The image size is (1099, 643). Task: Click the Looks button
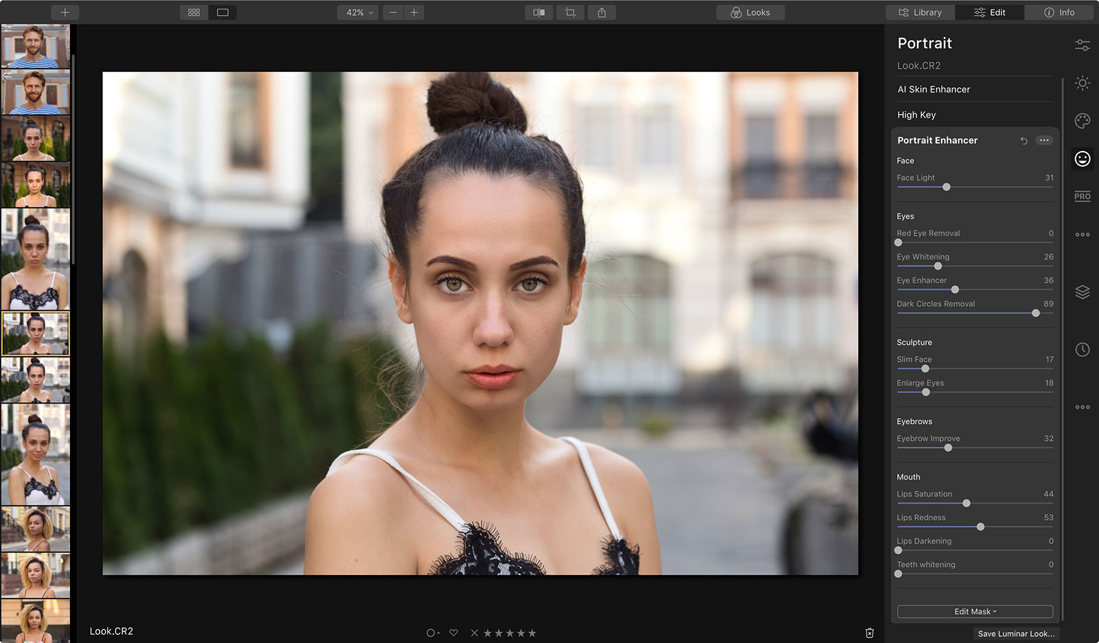(x=750, y=12)
